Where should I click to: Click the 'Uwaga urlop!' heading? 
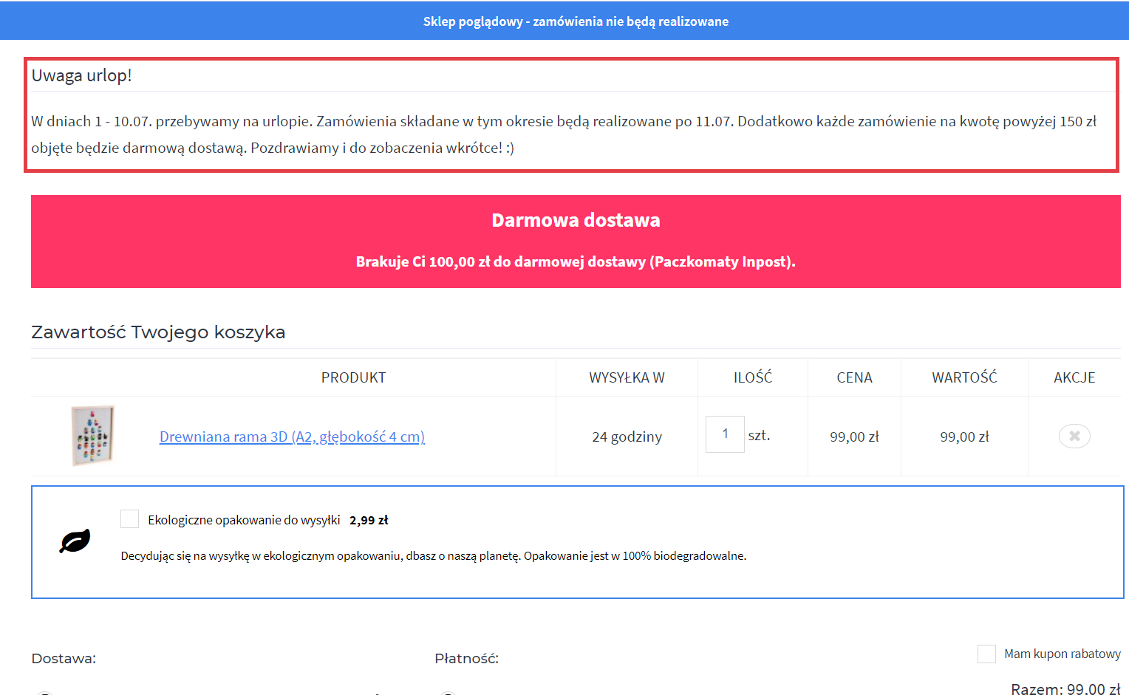tap(81, 75)
